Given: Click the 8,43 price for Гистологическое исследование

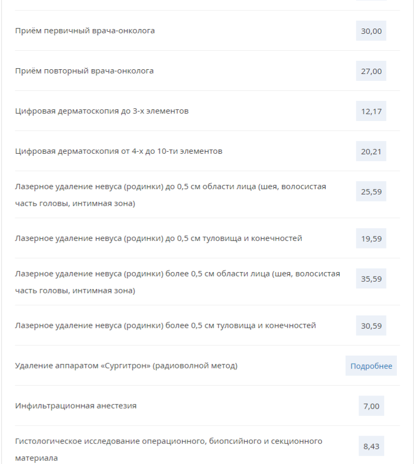Looking at the screenshot, I should pyautogui.click(x=371, y=446).
